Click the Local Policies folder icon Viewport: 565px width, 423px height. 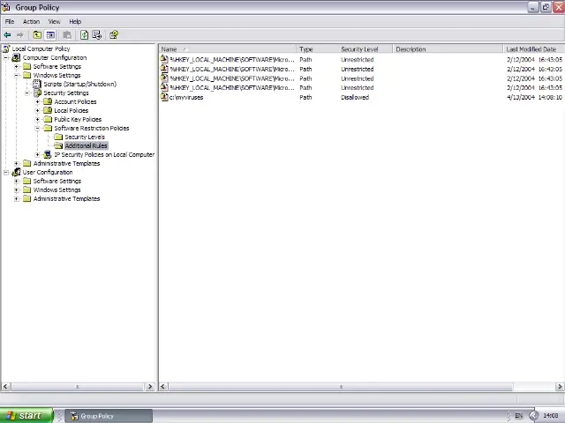(x=48, y=110)
